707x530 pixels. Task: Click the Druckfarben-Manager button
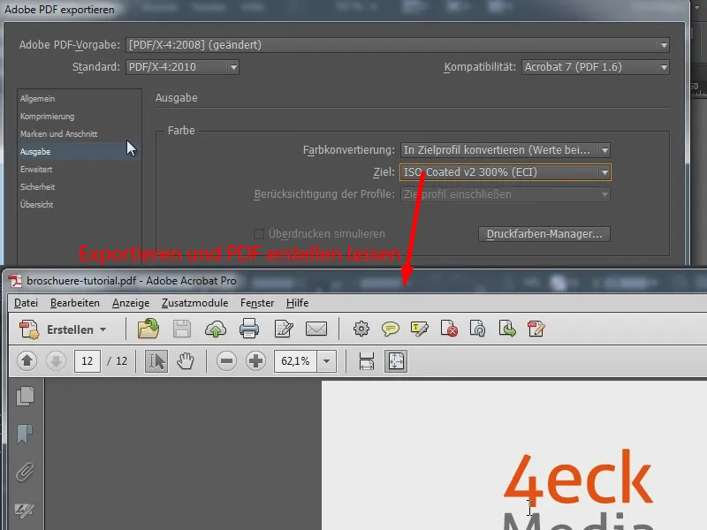[x=544, y=234]
